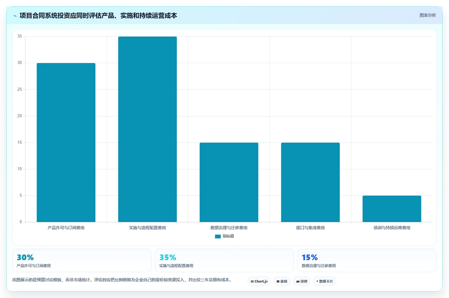Viewport: 449px width, 298px height.
Task: Click card caption 产品许可与订阅费用
Action: 34,266
